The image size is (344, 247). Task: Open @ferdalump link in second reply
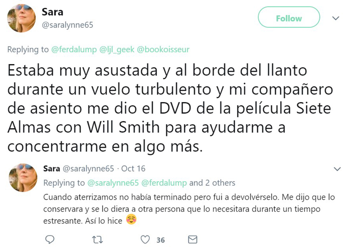point(164,183)
